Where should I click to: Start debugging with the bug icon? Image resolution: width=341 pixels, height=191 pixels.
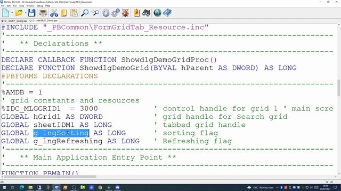(x=125, y=13)
